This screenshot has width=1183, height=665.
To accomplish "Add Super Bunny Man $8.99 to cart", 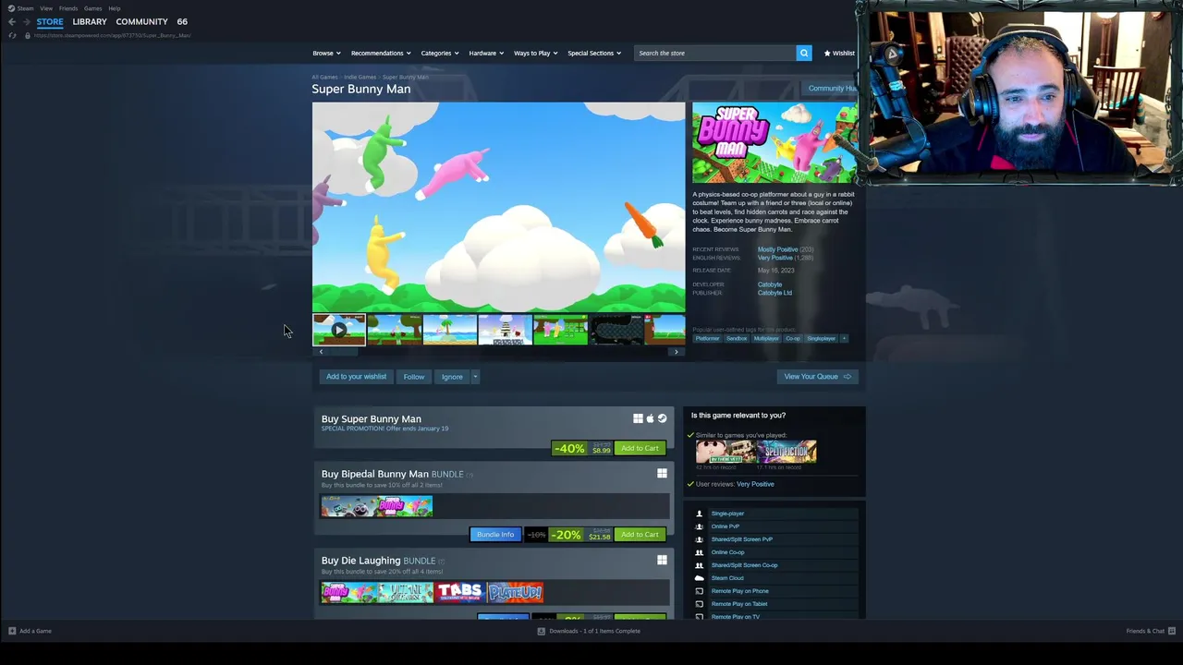I will pos(640,448).
